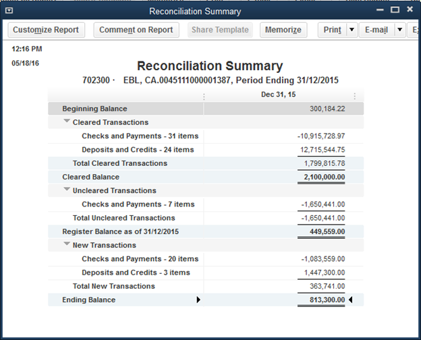This screenshot has height=340, width=421.
Task: Minimize the Reconciliation Summary window
Action: coord(378,9)
